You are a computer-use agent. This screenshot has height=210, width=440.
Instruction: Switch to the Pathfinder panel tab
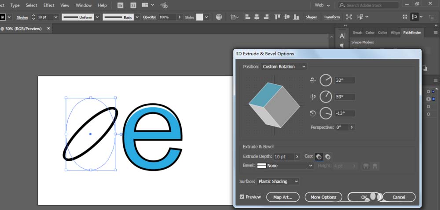[412, 33]
